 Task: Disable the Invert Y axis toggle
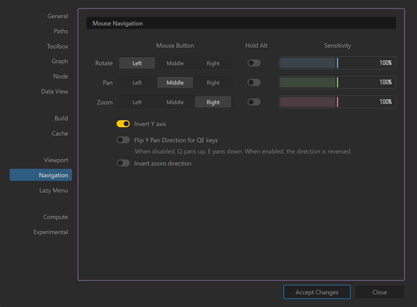[x=123, y=124]
